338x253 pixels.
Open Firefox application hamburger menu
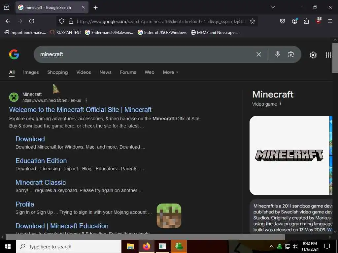click(x=330, y=21)
